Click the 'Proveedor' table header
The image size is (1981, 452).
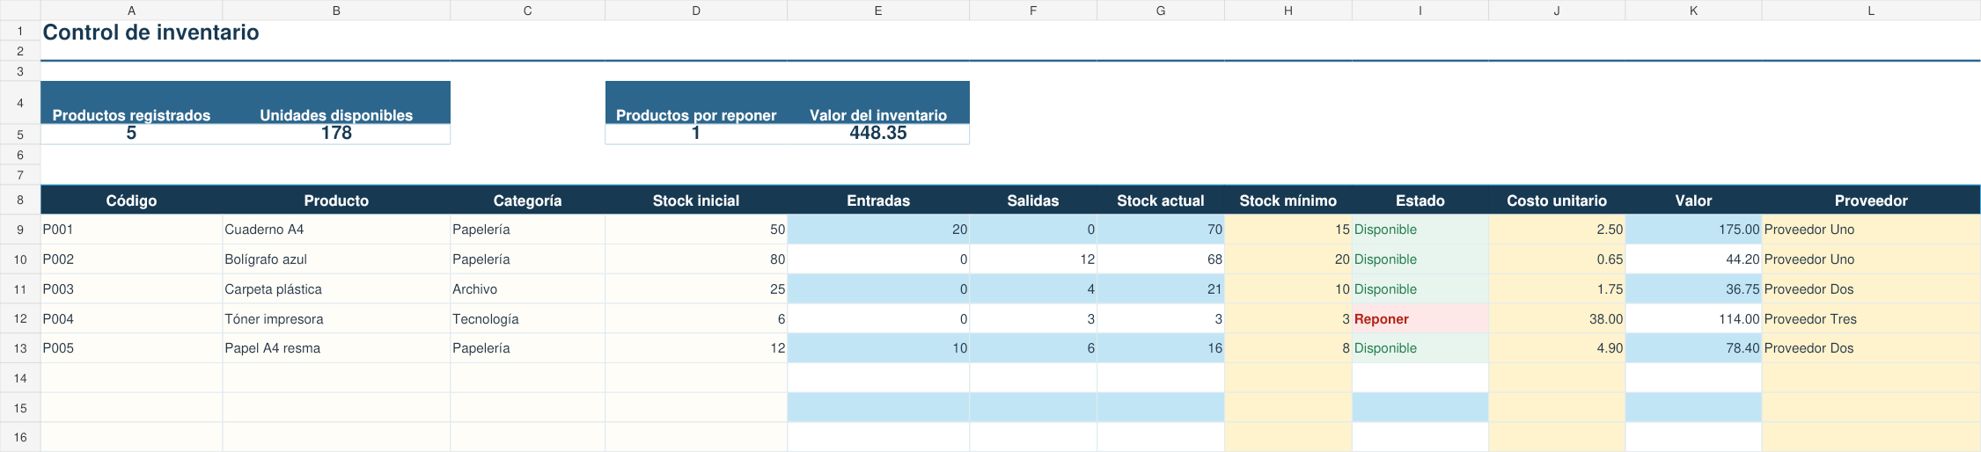1871,200
